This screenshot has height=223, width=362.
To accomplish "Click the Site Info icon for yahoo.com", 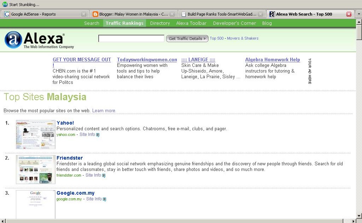I will pyautogui.click(x=98, y=135).
